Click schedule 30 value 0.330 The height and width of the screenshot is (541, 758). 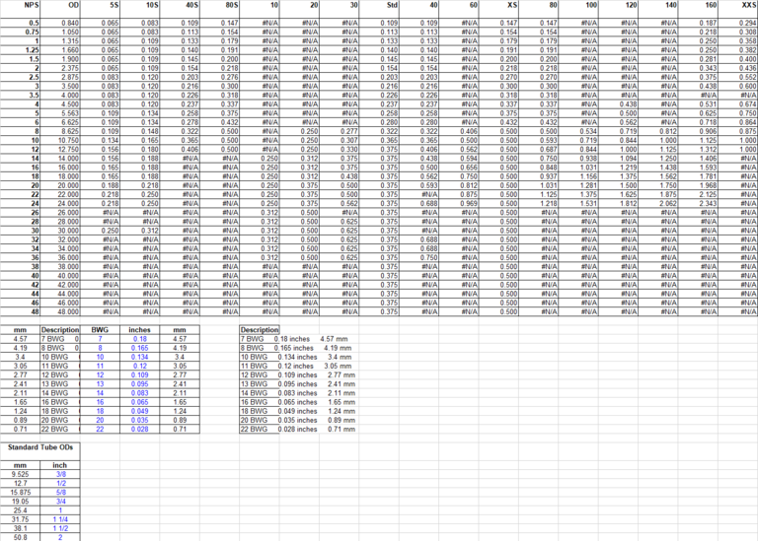340,149
